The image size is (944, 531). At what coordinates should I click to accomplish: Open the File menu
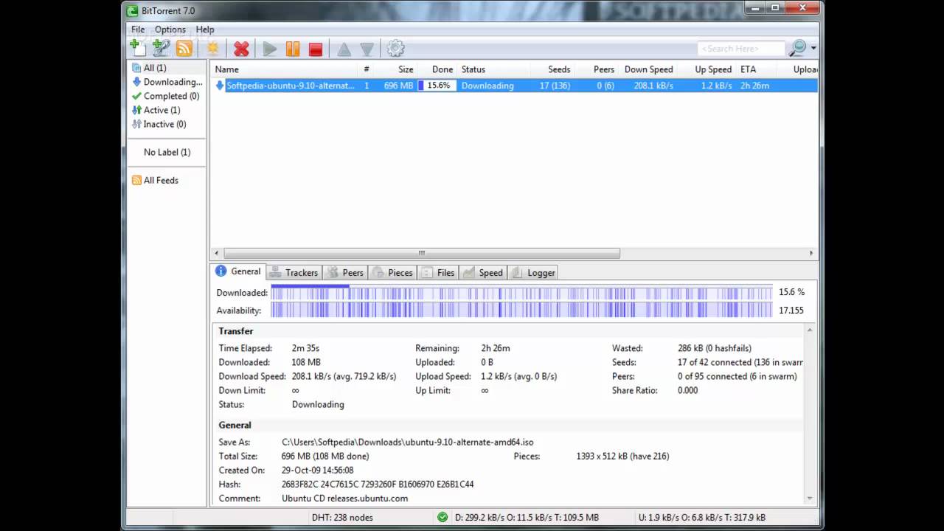(138, 29)
